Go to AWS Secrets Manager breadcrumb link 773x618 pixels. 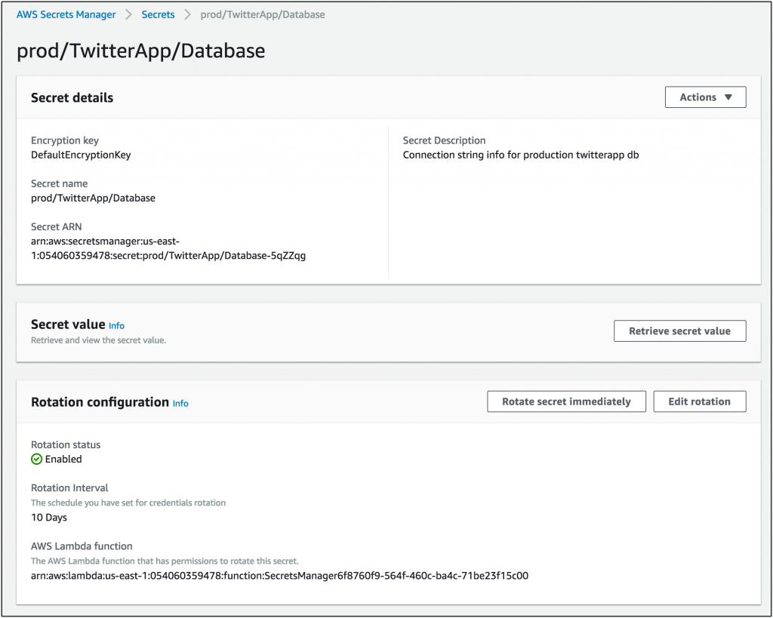(66, 14)
